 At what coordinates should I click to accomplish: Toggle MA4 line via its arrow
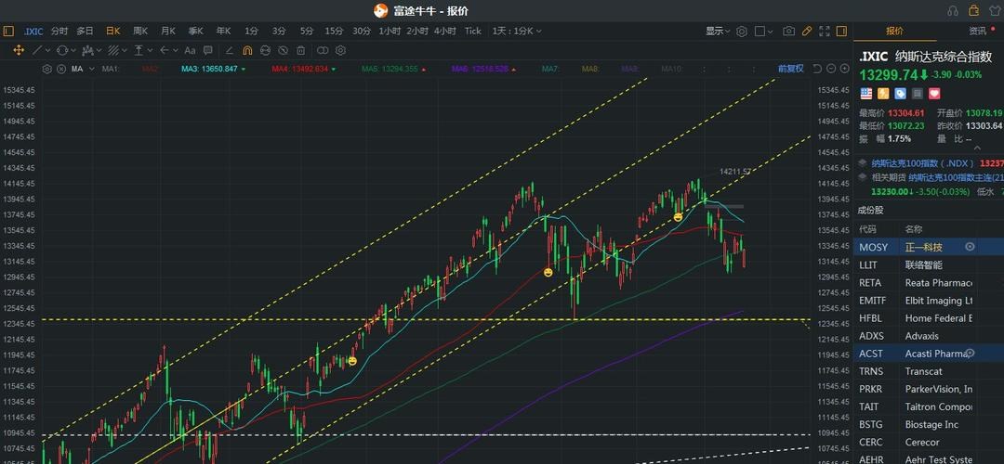coord(334,69)
